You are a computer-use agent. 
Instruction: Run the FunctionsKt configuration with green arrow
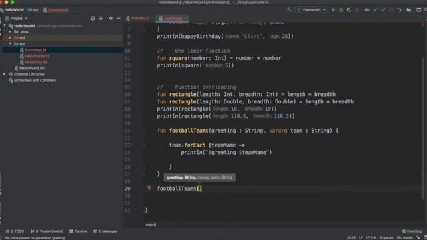[333, 10]
